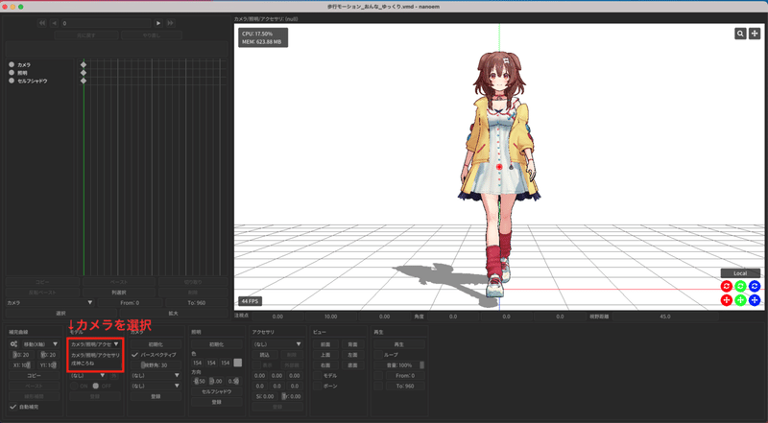Image resolution: width=768 pixels, height=423 pixels.
Task: Click the circle next to 照明 track
Action: tap(12, 73)
